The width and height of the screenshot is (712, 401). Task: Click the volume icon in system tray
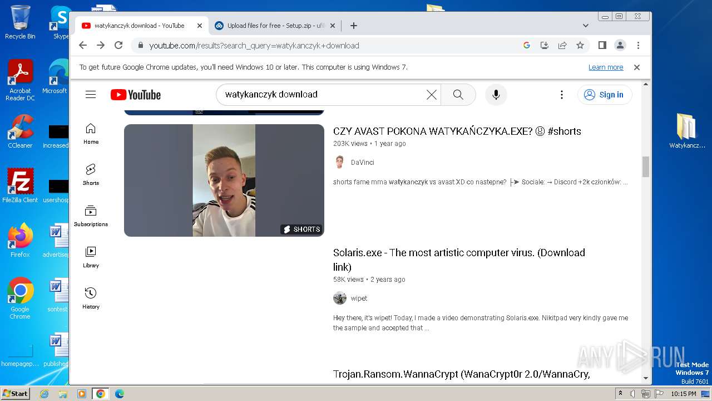(x=633, y=394)
